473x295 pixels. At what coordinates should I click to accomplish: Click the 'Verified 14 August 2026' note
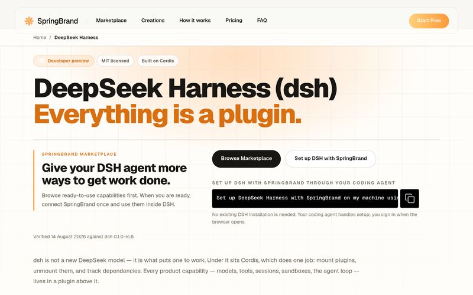click(x=84, y=237)
